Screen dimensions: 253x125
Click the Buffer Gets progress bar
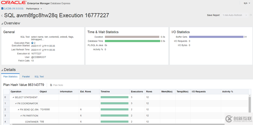click(216, 37)
